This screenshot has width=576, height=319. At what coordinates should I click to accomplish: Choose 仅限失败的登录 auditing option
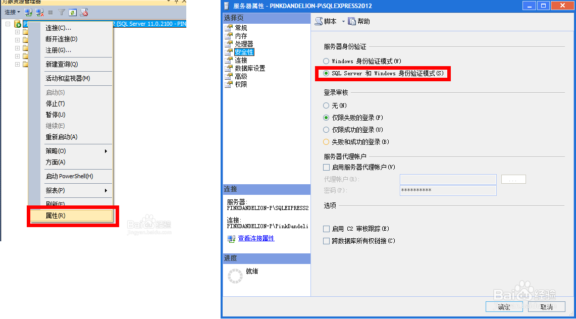click(326, 118)
